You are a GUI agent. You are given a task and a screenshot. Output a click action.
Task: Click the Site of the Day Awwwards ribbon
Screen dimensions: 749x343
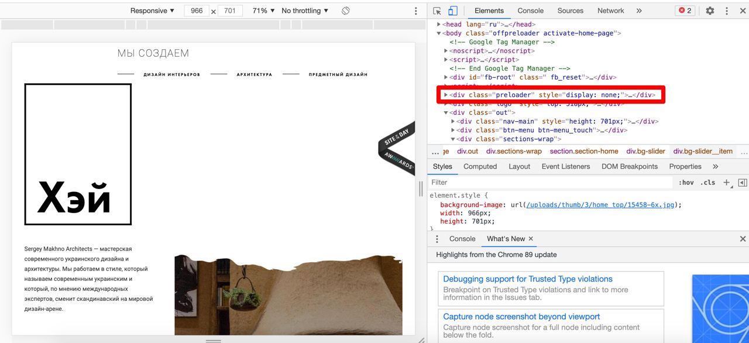[397, 148]
